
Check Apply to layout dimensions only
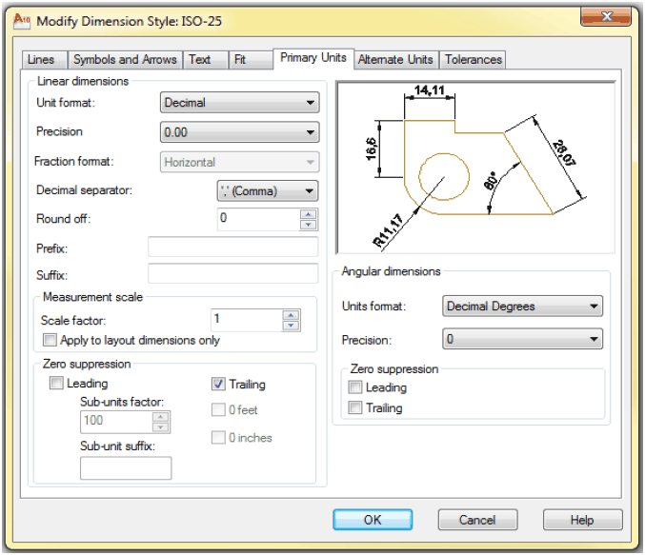coord(50,340)
